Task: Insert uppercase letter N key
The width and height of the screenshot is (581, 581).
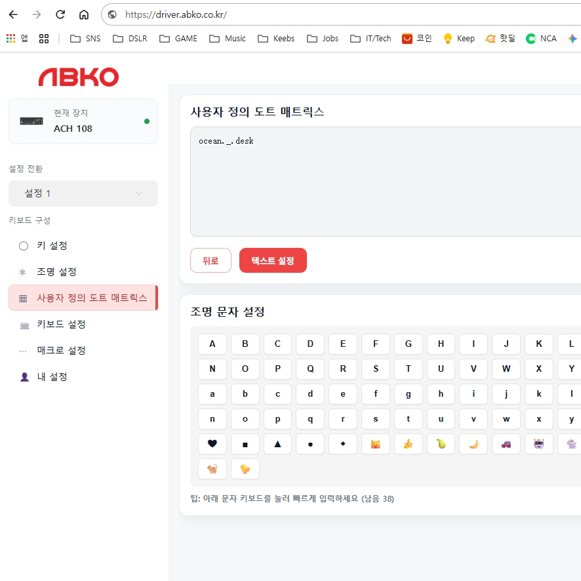Action: tap(212, 369)
